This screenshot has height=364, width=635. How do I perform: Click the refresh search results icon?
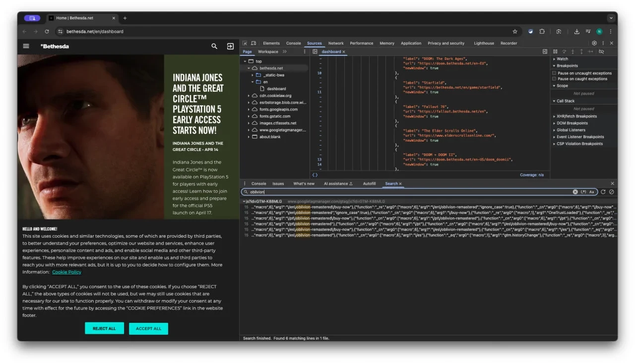click(x=603, y=192)
